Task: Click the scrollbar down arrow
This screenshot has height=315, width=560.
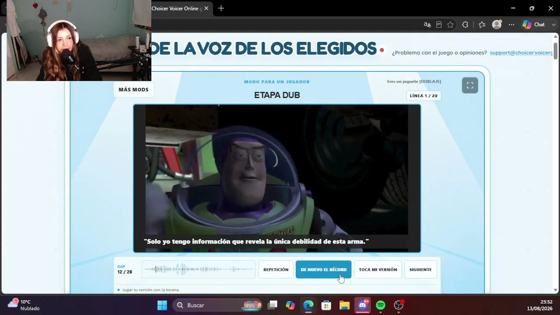Action: pyautogui.click(x=556, y=290)
